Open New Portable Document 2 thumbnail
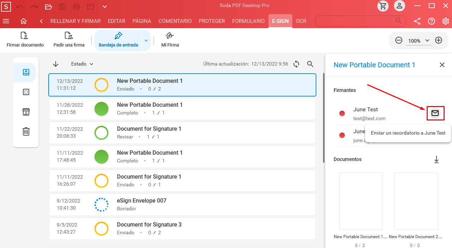The image size is (452, 248). [416, 201]
